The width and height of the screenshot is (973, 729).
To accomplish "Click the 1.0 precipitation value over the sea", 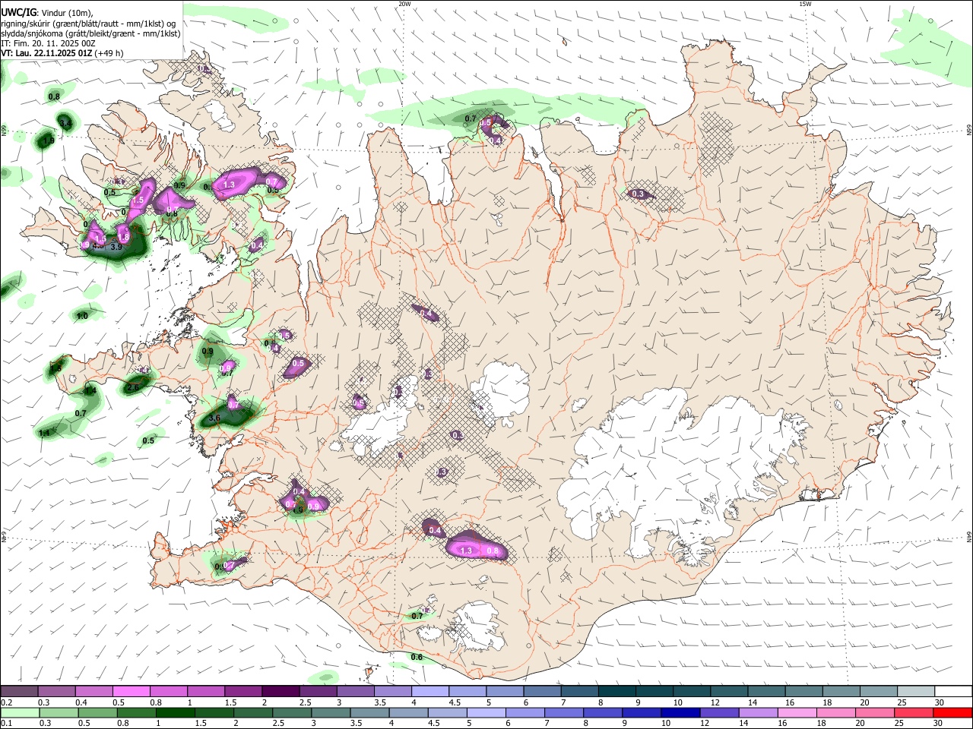I will 82,316.
